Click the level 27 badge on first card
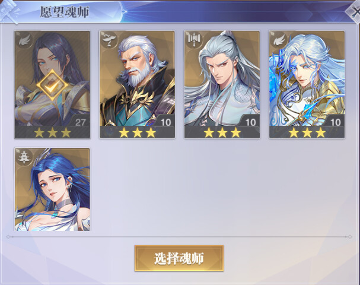The image size is (360, 285). tap(80, 122)
